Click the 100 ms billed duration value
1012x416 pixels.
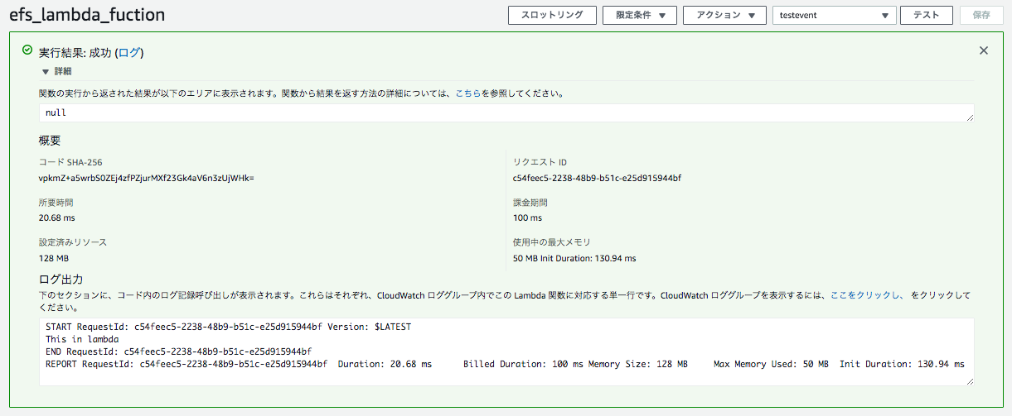527,218
